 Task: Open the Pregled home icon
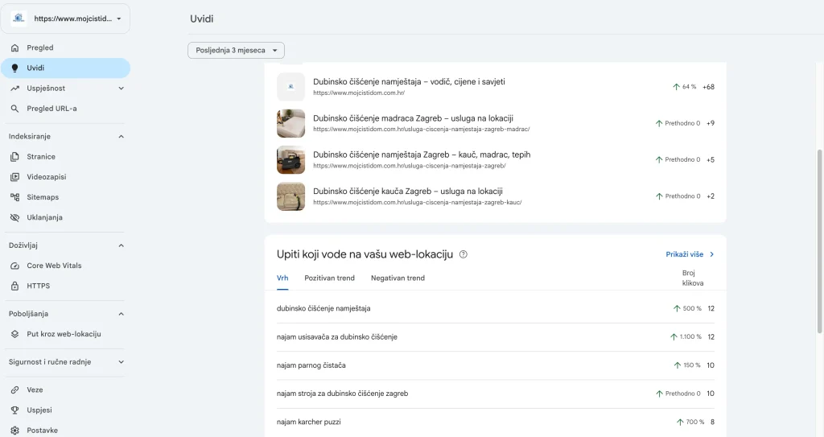pyautogui.click(x=14, y=47)
